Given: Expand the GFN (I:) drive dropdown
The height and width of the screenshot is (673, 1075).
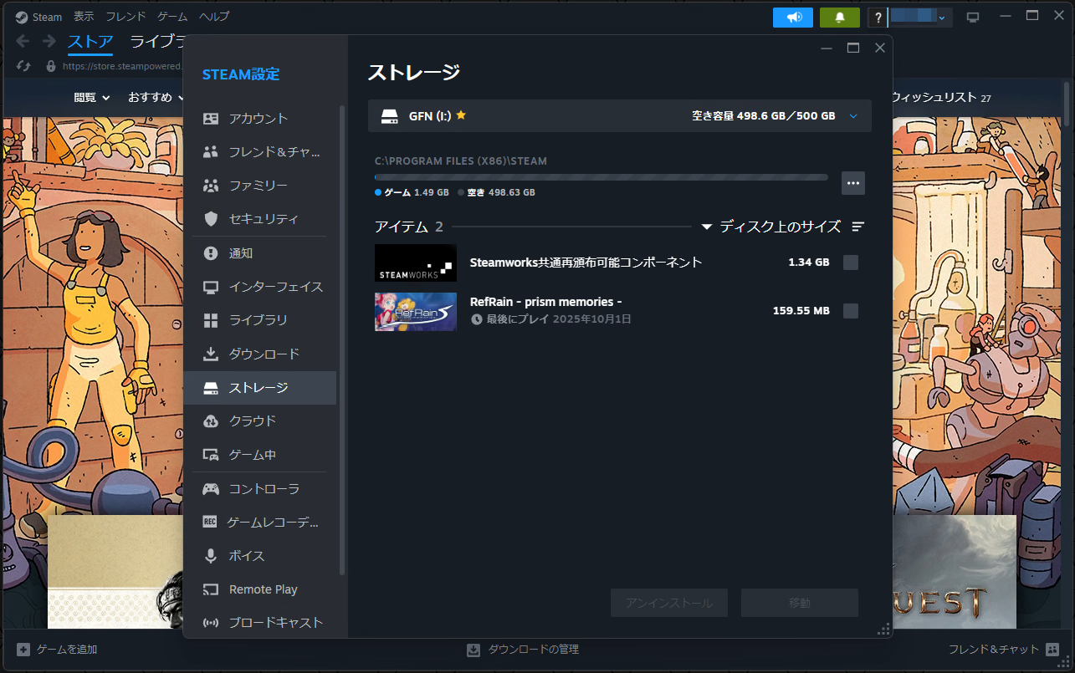Looking at the screenshot, I should 854,115.
